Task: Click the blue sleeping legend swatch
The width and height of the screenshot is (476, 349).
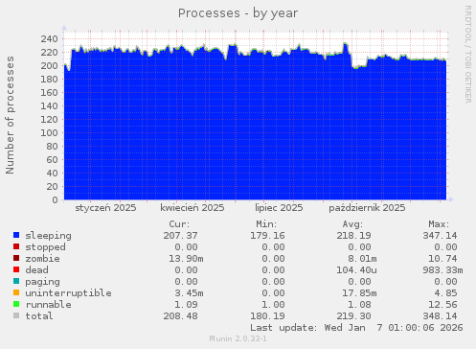Action: (16, 235)
